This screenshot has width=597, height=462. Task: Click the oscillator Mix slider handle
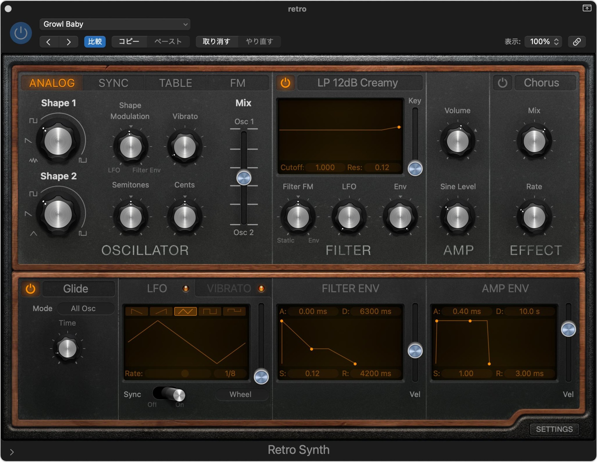click(244, 178)
